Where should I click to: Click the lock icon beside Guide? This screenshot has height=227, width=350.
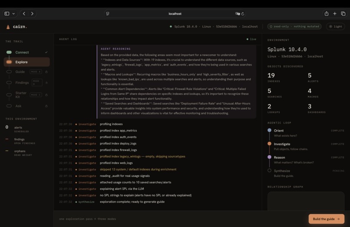pos(46,72)
